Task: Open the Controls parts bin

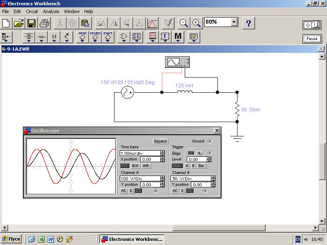Action: click(x=165, y=37)
